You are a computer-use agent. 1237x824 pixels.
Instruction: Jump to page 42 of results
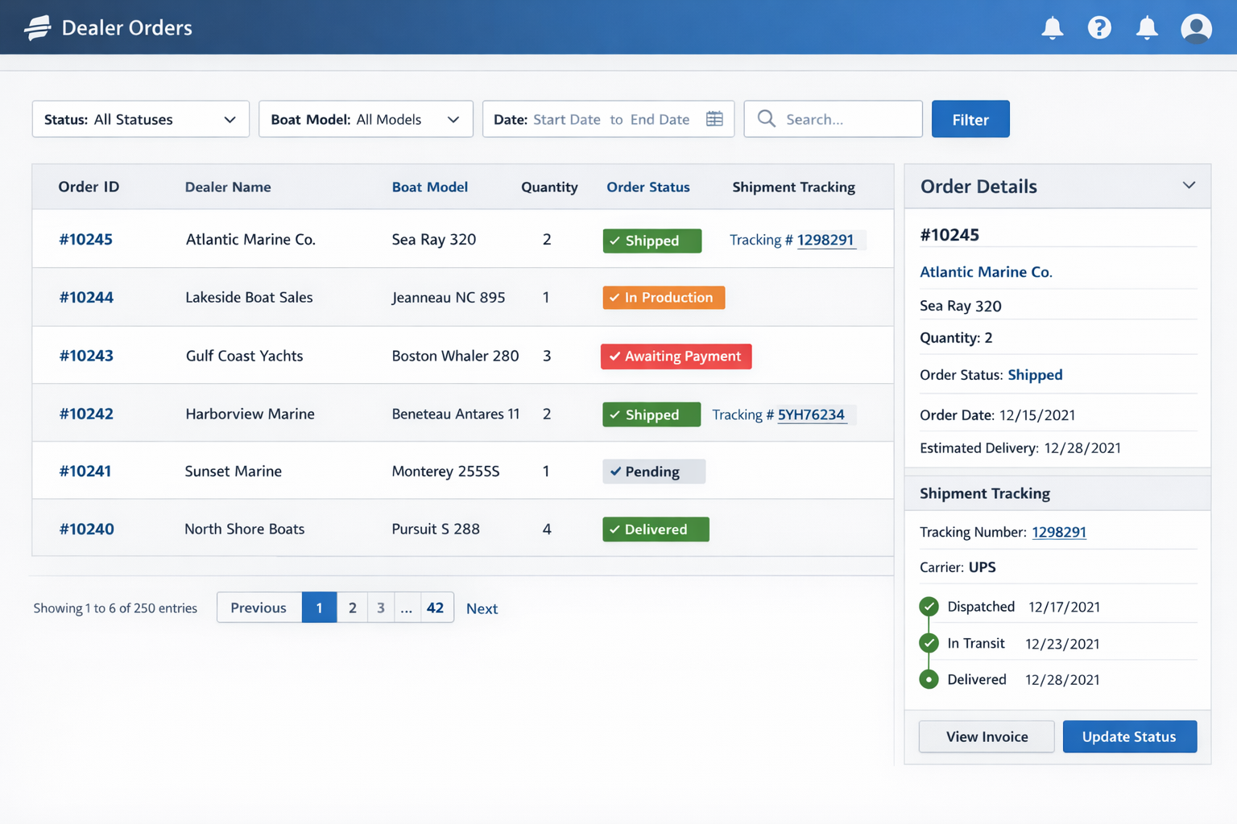(435, 608)
